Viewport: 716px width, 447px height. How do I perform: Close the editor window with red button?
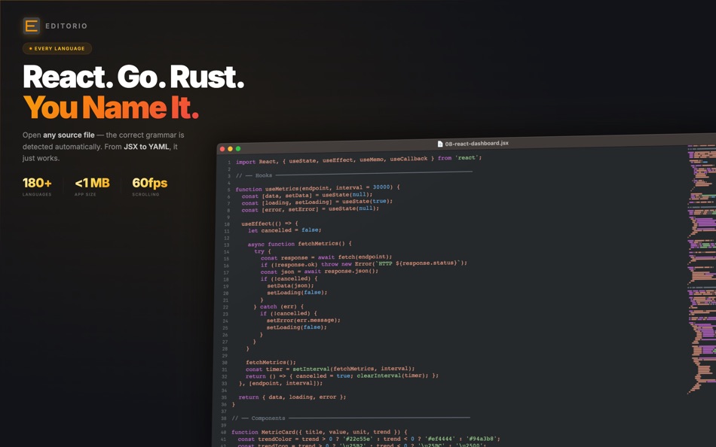[x=222, y=149]
